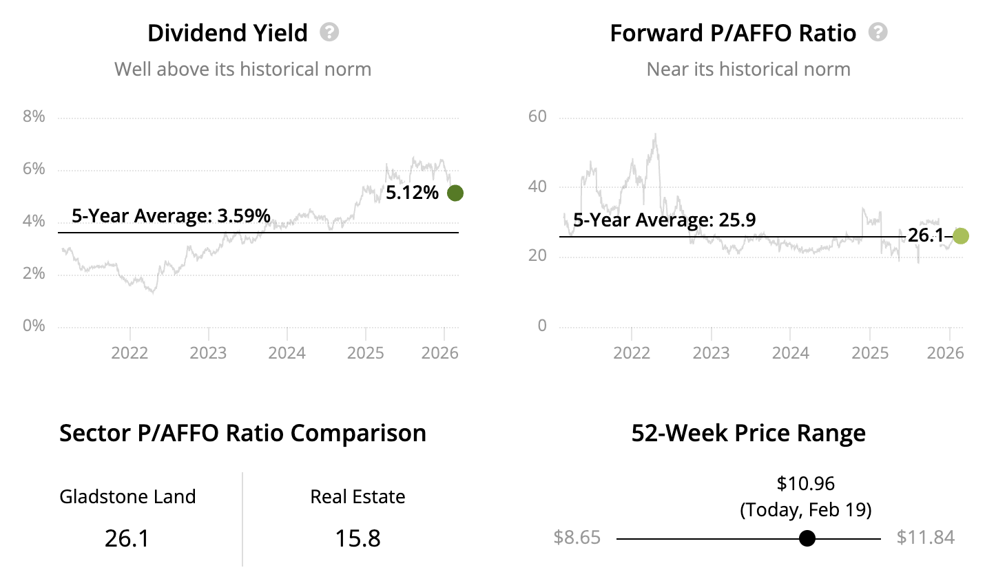
Task: Click the help icon beside Dividend Yield
Action: [329, 32]
